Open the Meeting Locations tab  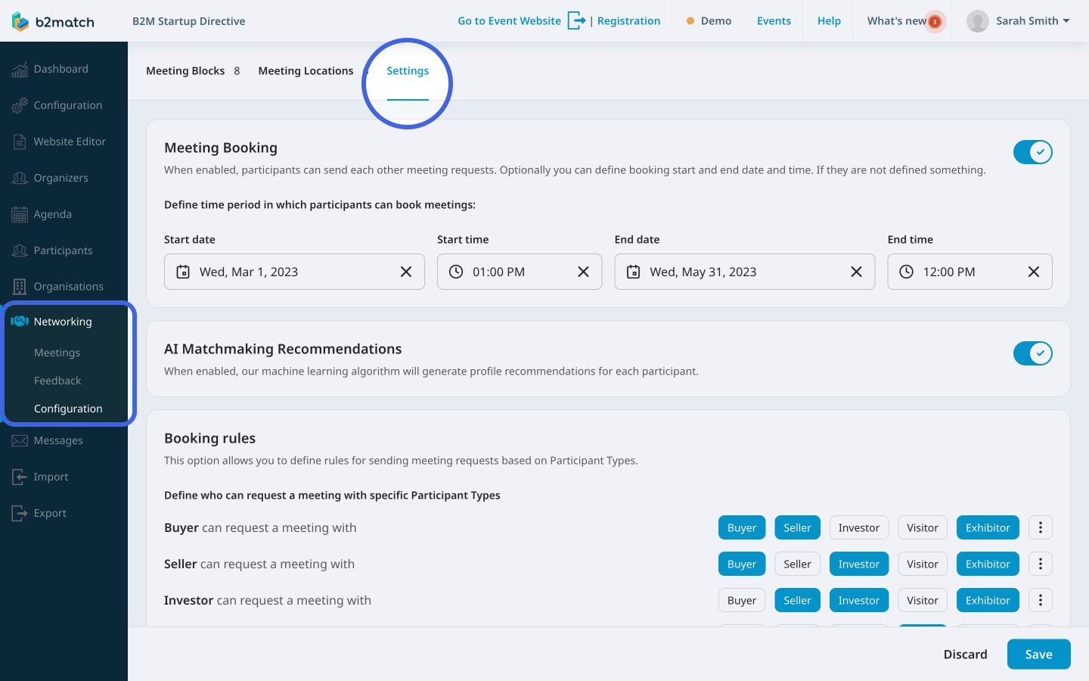[306, 70]
